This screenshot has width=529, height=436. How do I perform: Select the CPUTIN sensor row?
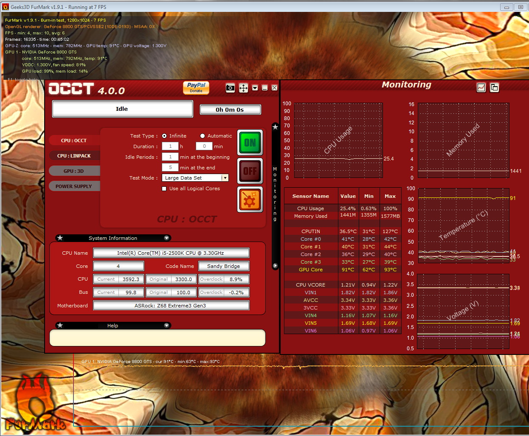[343, 231]
